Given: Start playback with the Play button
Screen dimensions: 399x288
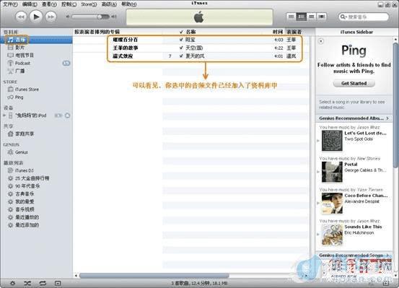Looking at the screenshot, I should coord(36,17).
